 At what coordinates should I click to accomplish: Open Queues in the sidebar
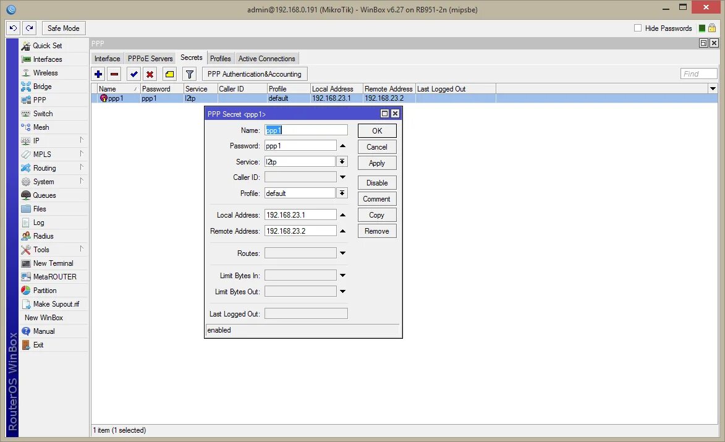54,195
